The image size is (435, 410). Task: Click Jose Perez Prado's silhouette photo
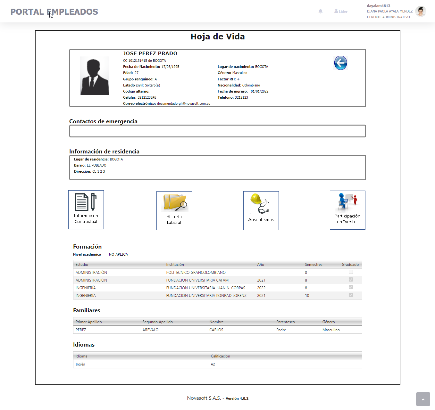95,76
